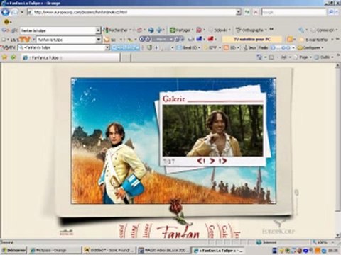Click the EuropaCorp logo
Image resolution: width=341 pixels, height=255 pixels.
tap(279, 228)
